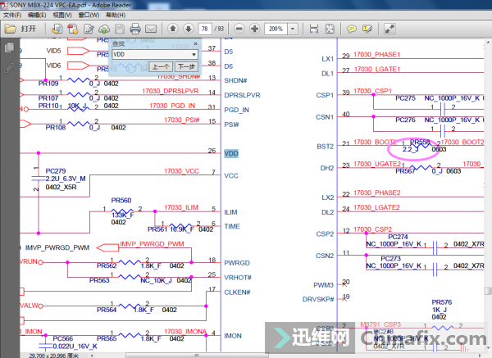Click the 上一个 previous result button
Viewport: 492px width, 358px height.
tap(161, 66)
